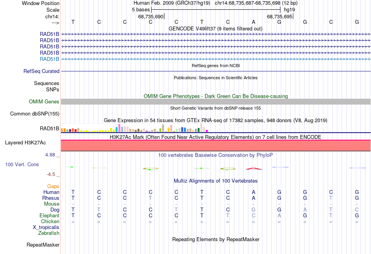
Task: Click the A base in Dog alignment row
Action: 305,210
